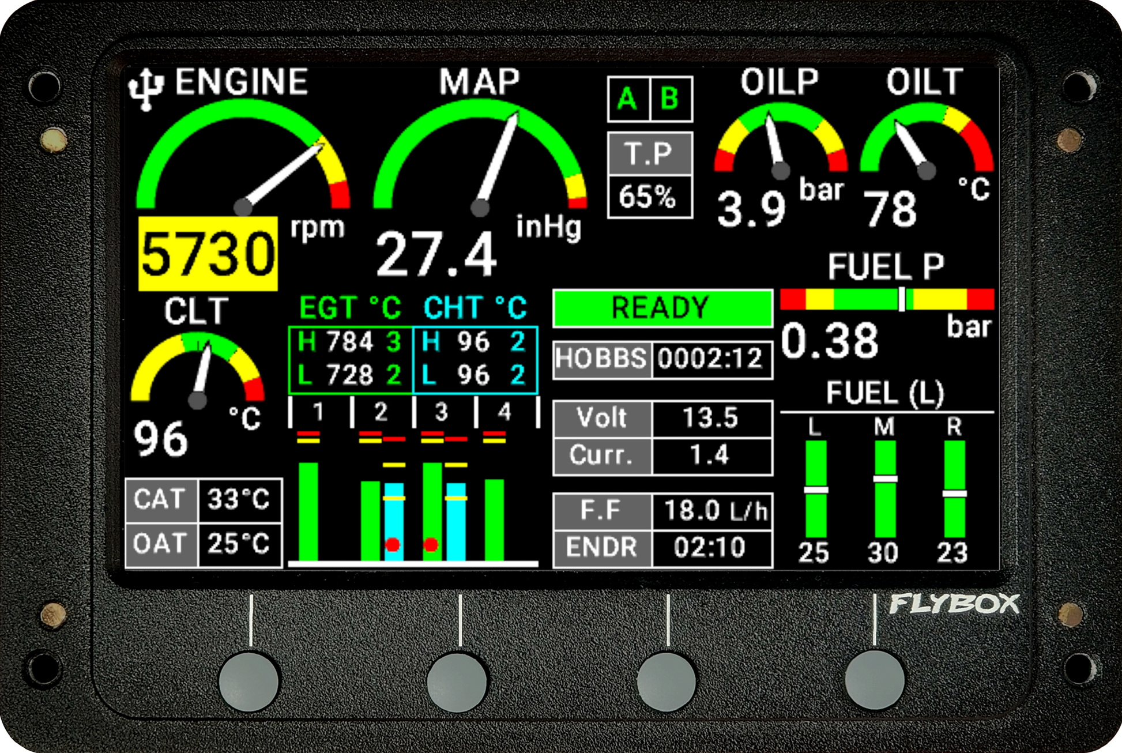Click the OILT temperature gauge dial
1122x753 pixels.
(926, 141)
